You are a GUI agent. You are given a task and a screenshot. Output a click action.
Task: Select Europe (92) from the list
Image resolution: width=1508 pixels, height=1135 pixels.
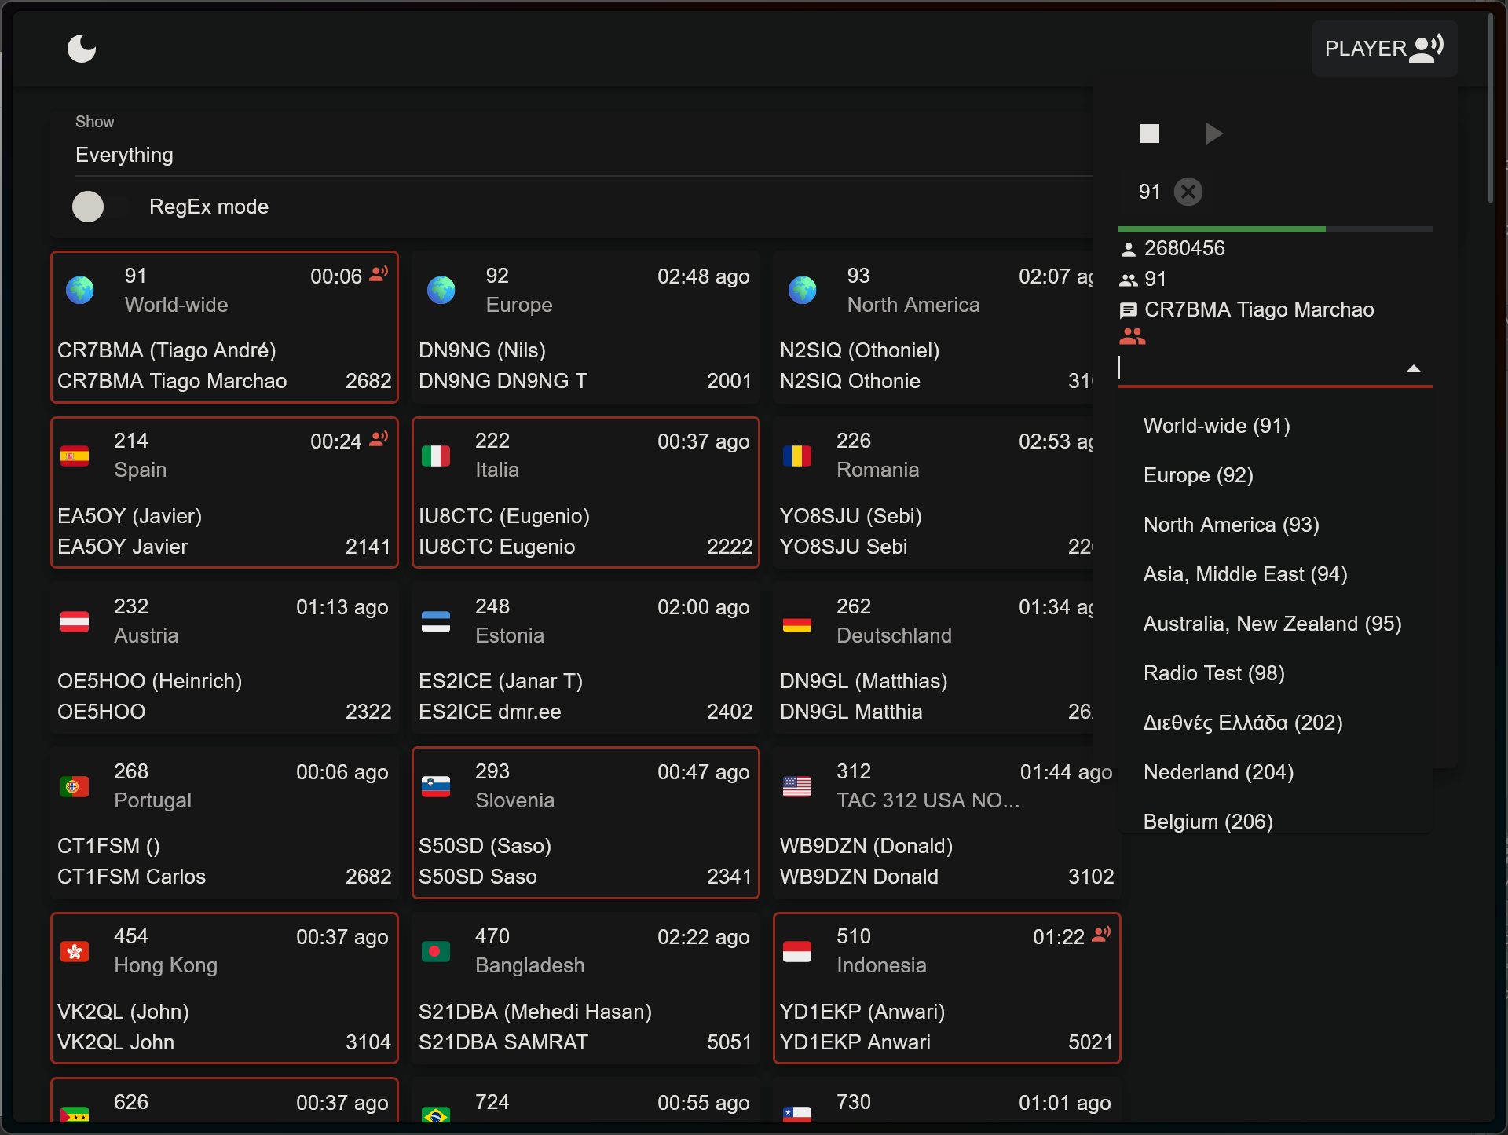(1198, 475)
